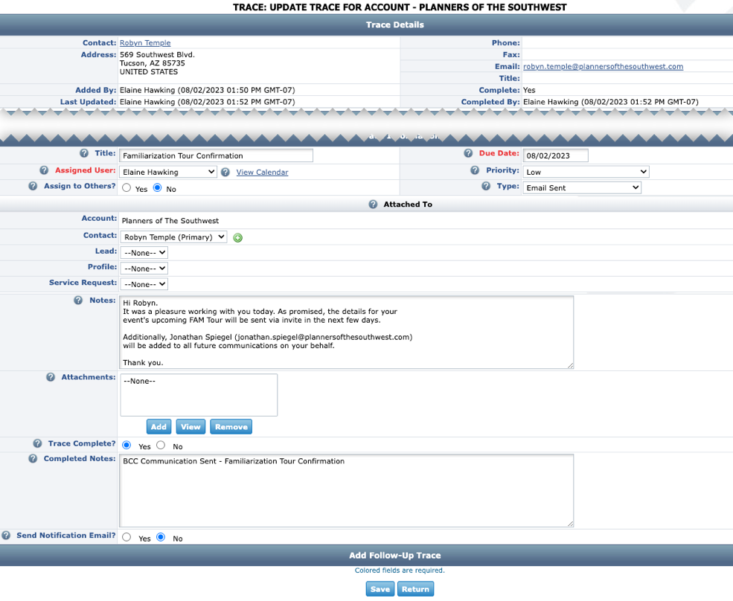The height and width of the screenshot is (601, 733).
Task: Select Yes for Send Notification Email
Action: click(x=127, y=538)
